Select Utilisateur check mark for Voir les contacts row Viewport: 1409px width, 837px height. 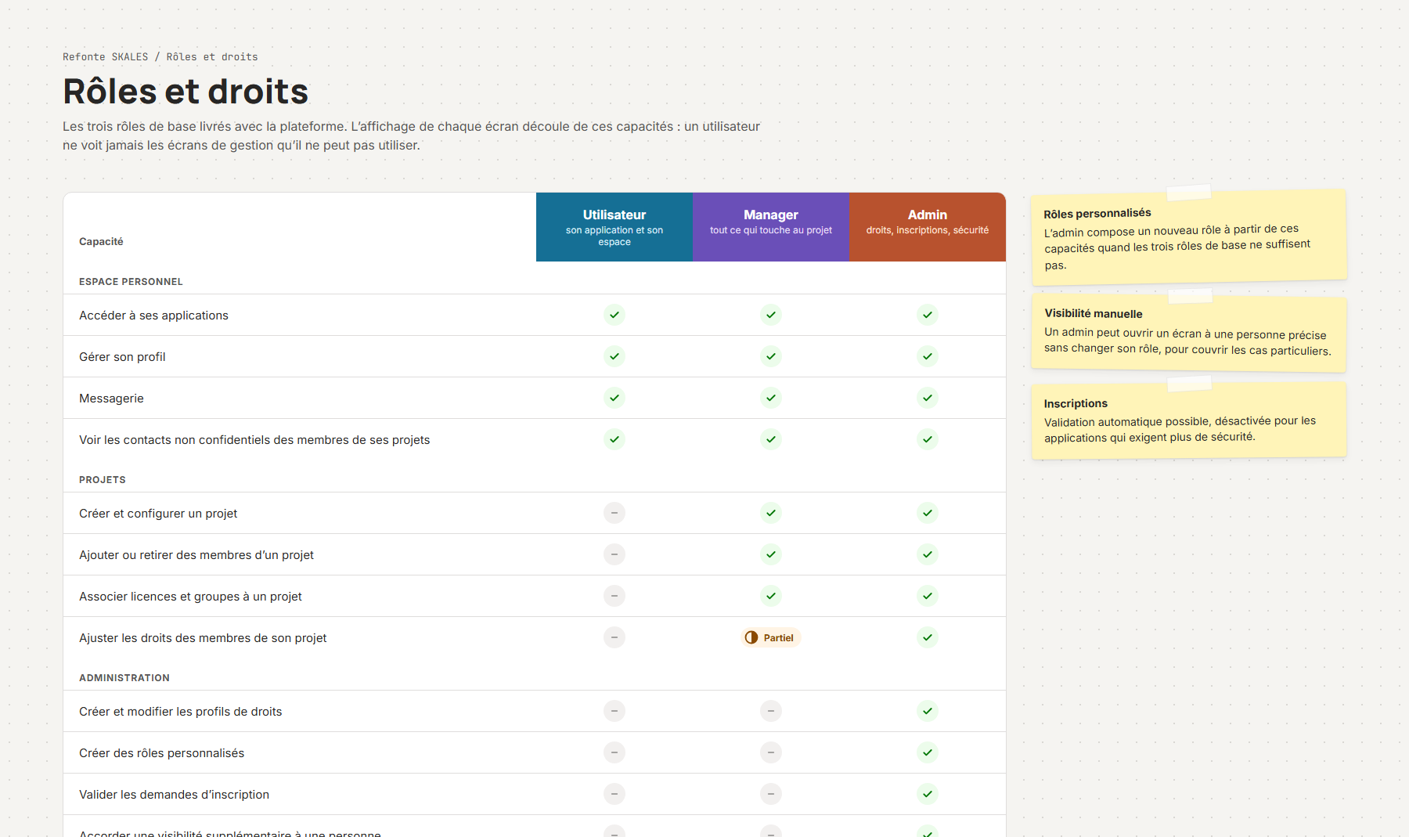614,439
